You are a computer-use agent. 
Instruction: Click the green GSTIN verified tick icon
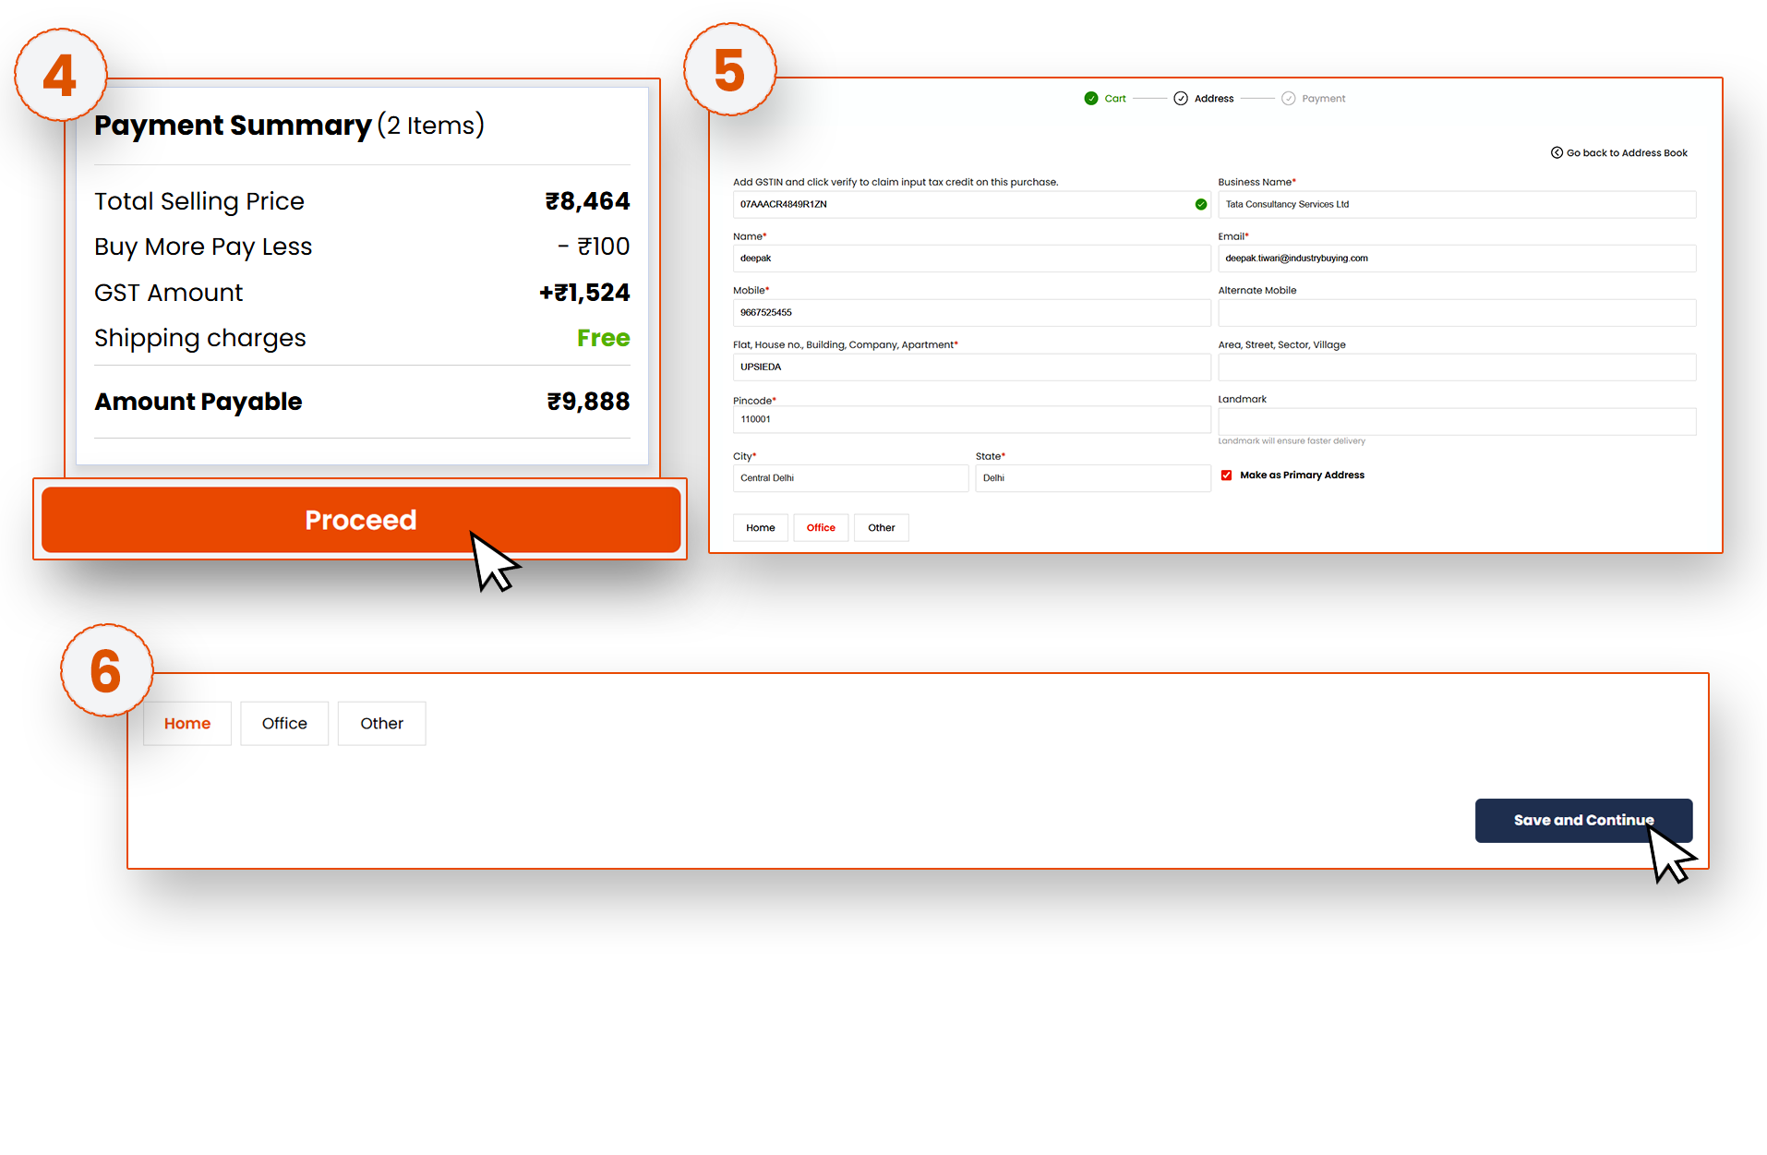1201,205
